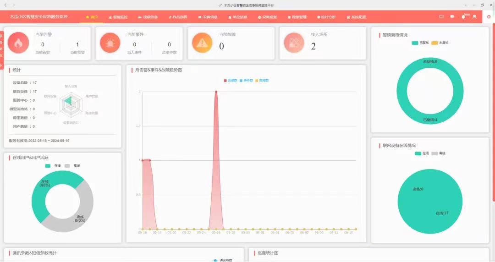The width and height of the screenshot is (495, 262).
Task: Click the 接入场所 grid icon
Action: tap(294, 43)
